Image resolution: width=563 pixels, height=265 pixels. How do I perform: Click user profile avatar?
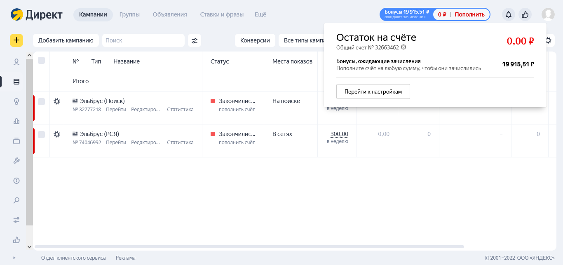[x=548, y=14]
